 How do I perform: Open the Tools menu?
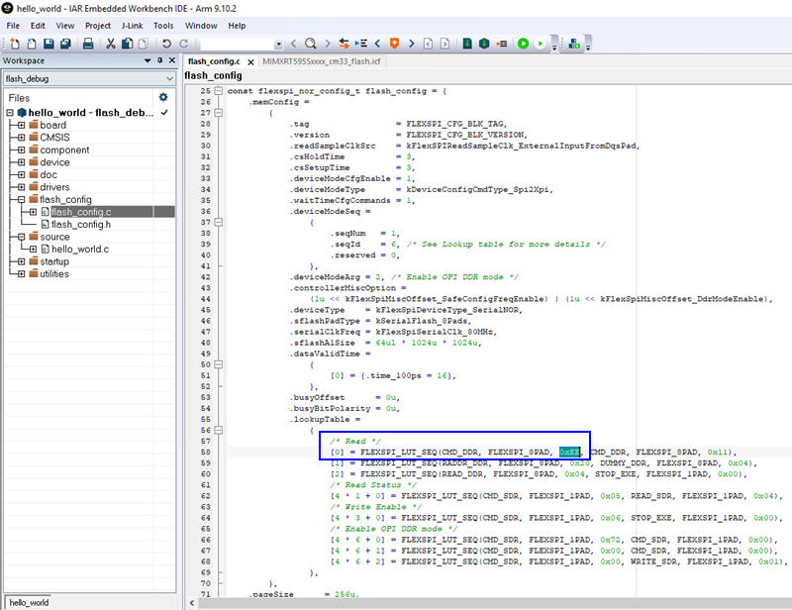pyautogui.click(x=163, y=26)
